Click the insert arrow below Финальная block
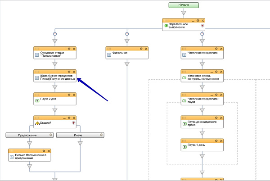Screen dimensions: 270x181 click(x=127, y=64)
